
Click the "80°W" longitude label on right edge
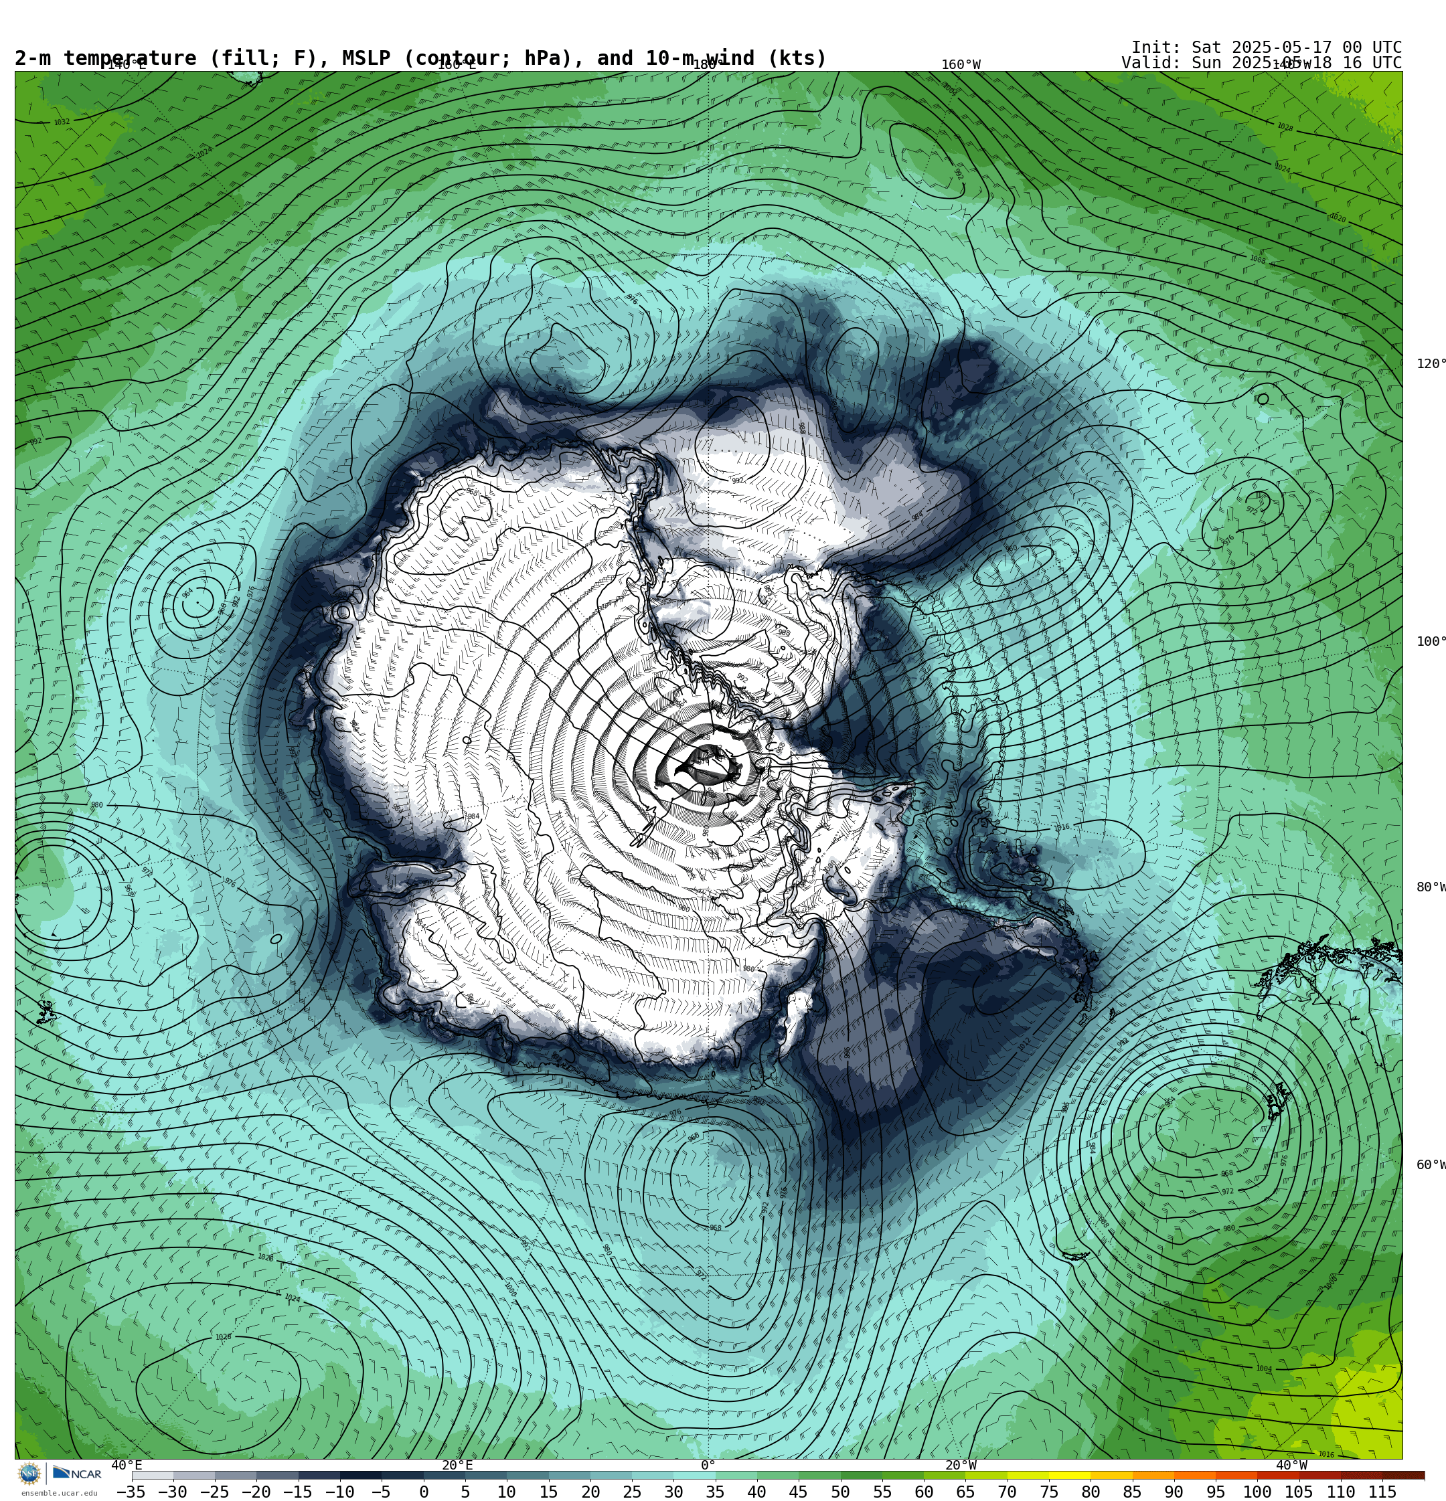tap(1430, 887)
